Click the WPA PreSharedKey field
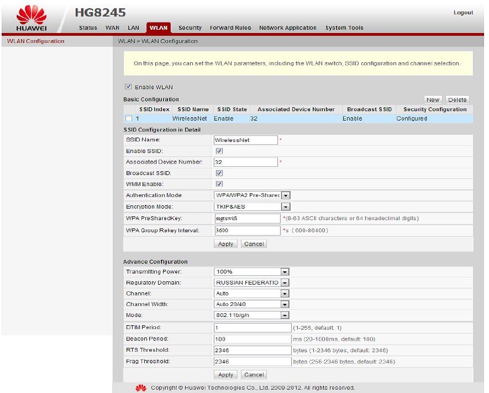 point(247,219)
